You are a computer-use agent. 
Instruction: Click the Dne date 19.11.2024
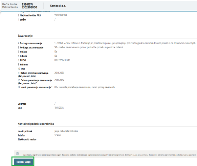click(59, 107)
